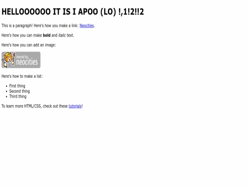Click the 'add an image' paragraph
This screenshot has height=186, width=249.
(29, 45)
